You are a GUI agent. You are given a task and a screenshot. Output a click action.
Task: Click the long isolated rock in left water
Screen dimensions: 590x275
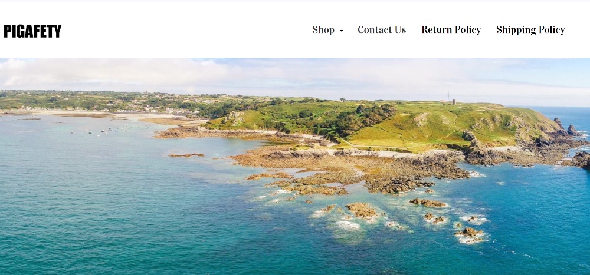(x=186, y=155)
